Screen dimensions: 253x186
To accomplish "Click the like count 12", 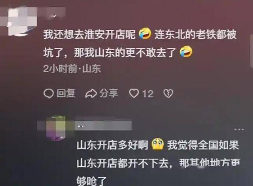I will coord(148,94).
